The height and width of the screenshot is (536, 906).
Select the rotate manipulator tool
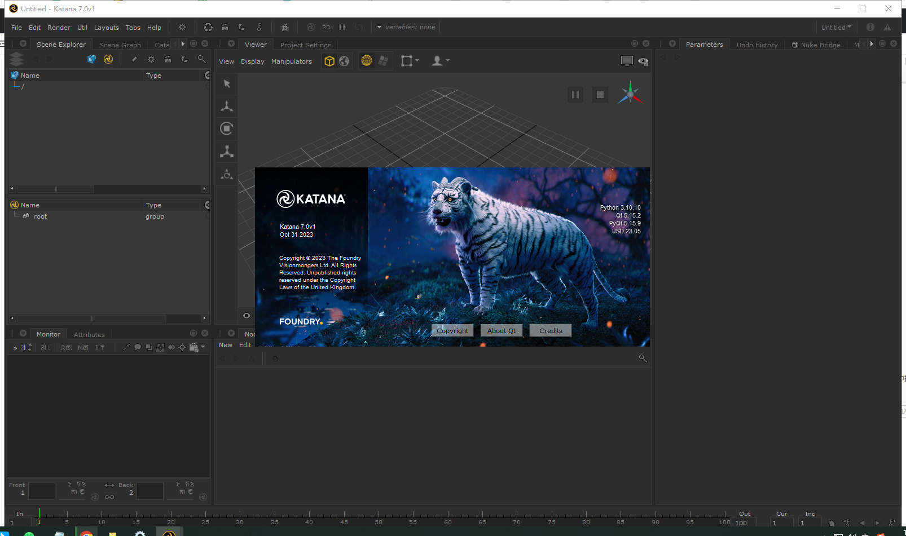coord(227,129)
